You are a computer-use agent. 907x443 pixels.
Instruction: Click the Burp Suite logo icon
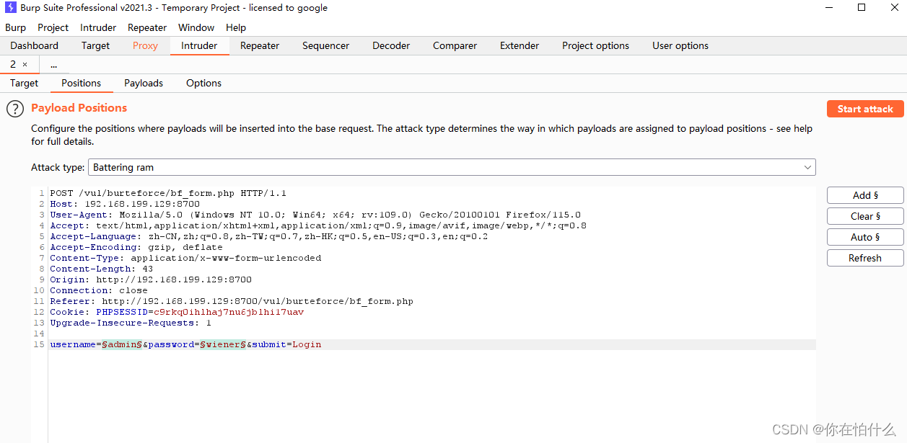[x=10, y=8]
